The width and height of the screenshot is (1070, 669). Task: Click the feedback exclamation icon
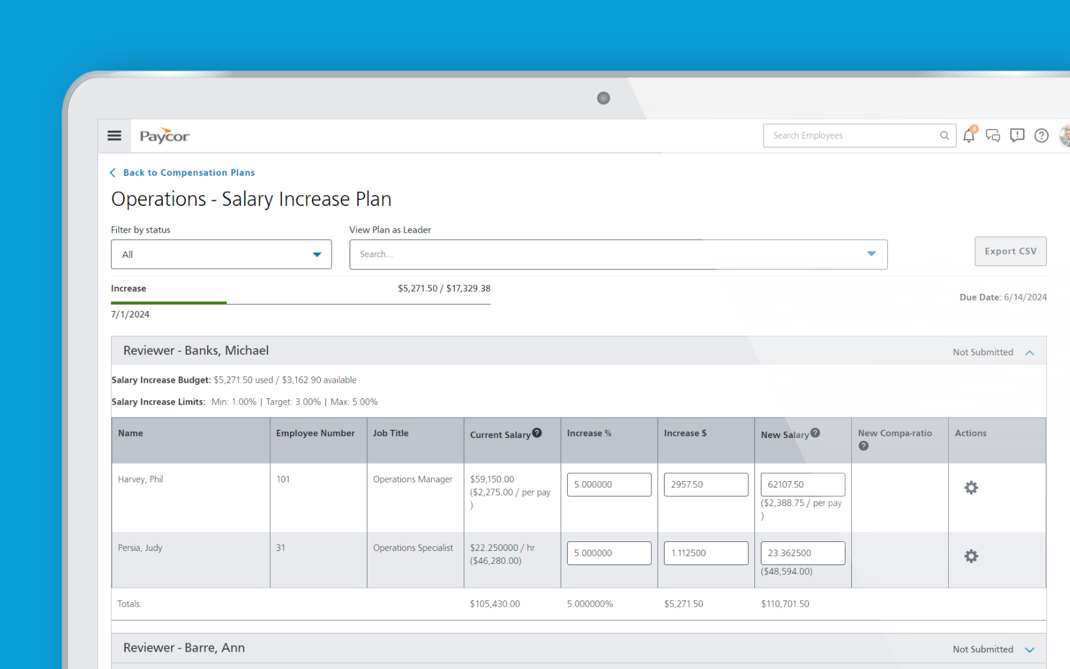[x=1017, y=135]
